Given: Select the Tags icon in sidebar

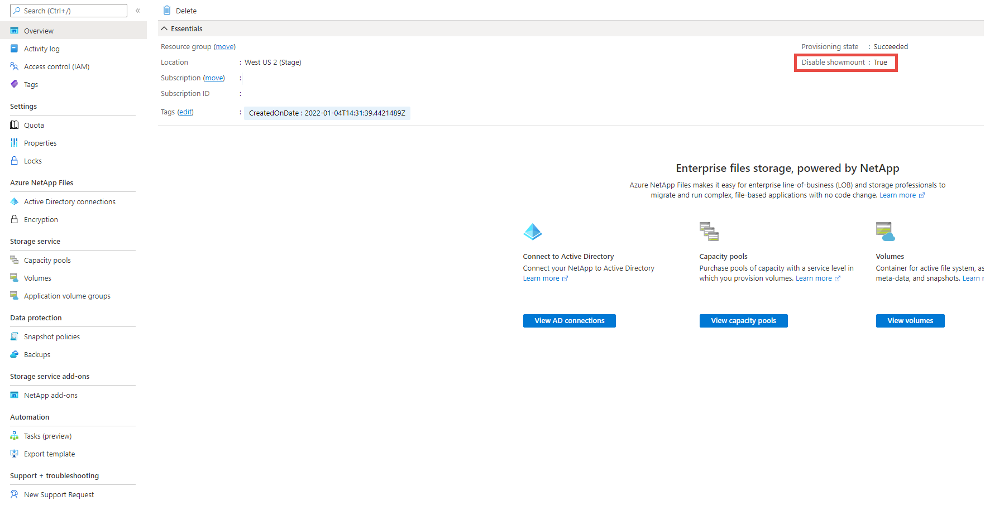Looking at the screenshot, I should click(15, 84).
